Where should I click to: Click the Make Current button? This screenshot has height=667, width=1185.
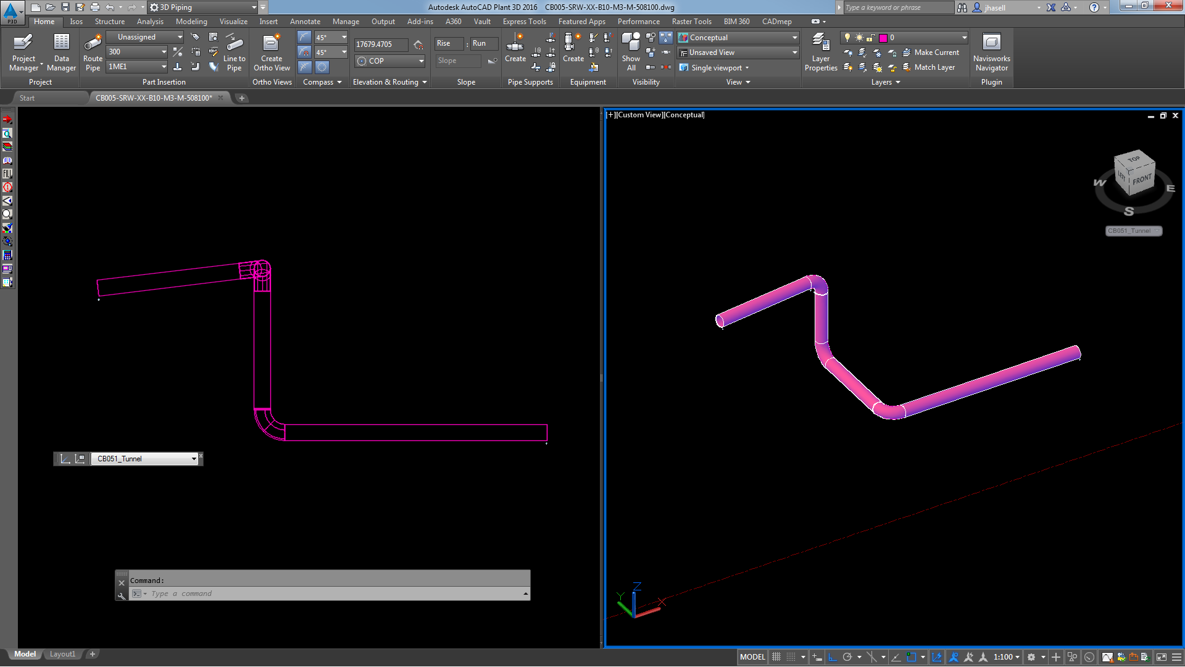point(934,51)
